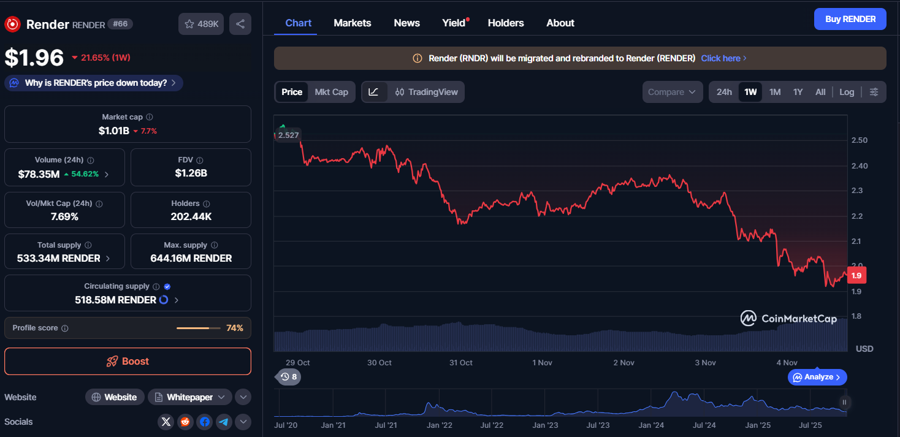Open the Compare dropdown

click(672, 91)
